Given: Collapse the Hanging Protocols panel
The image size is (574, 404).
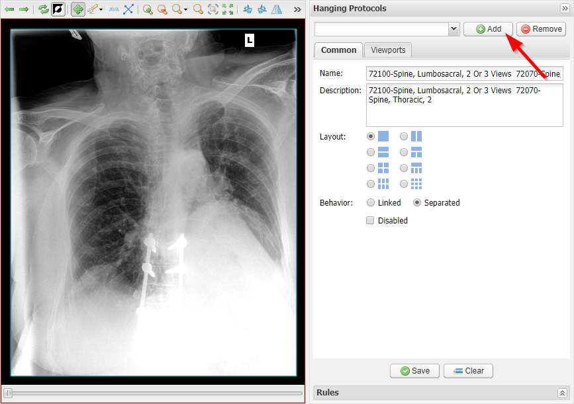Looking at the screenshot, I should [565, 8].
